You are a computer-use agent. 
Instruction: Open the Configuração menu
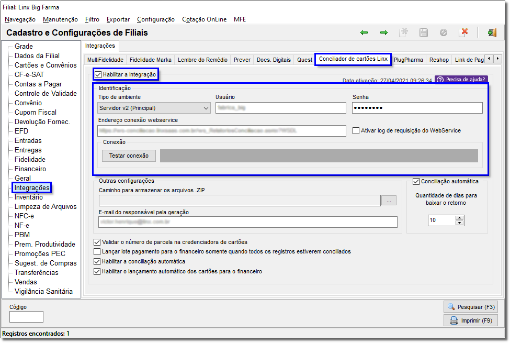[x=156, y=19]
